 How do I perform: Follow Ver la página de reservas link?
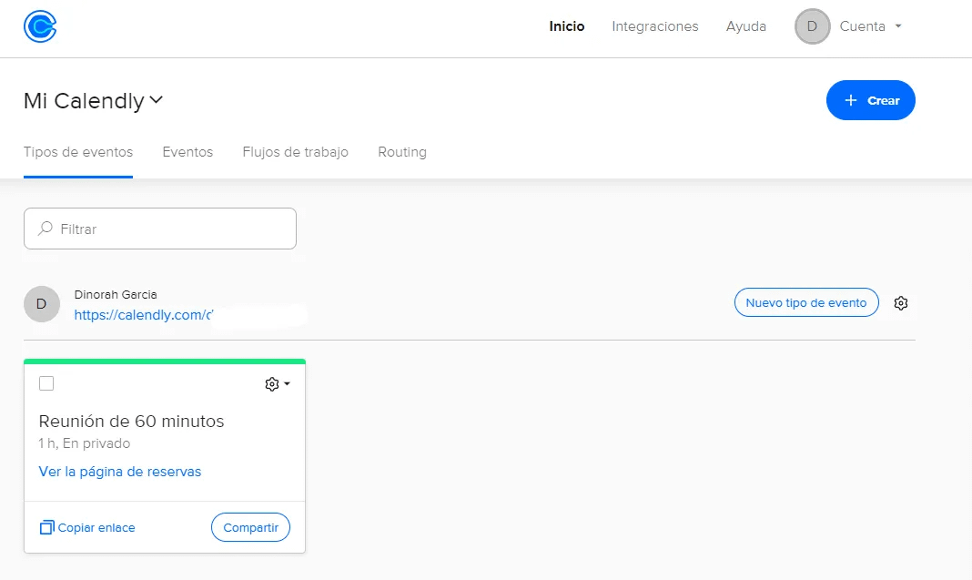point(119,472)
